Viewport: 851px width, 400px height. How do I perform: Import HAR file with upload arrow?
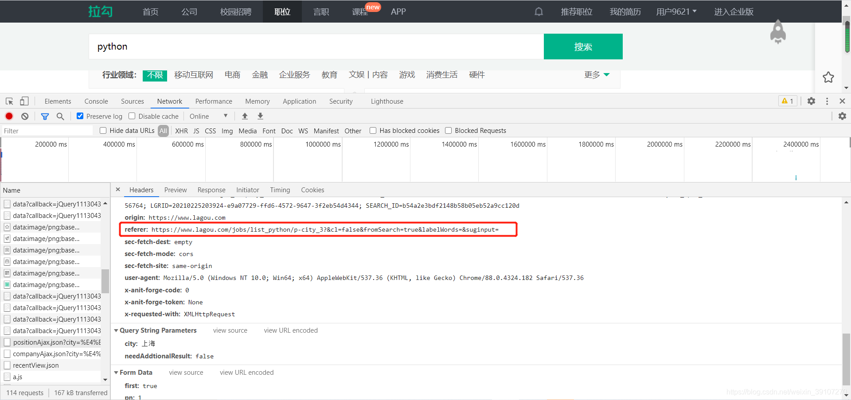(x=245, y=116)
